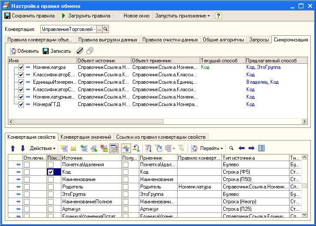Click the green Загрузить правила play icon
Viewport: 316px width, 226px height.
[64, 16]
